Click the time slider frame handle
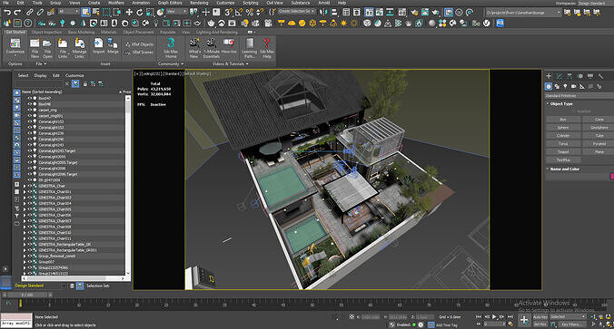The height and width of the screenshot is (329, 614). (x=26, y=295)
